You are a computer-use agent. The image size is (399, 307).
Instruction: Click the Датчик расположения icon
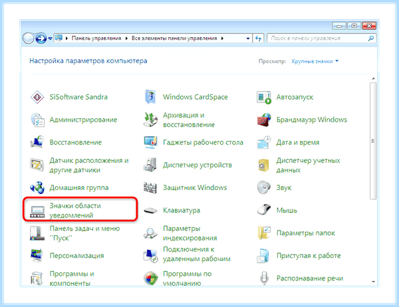[x=37, y=165]
